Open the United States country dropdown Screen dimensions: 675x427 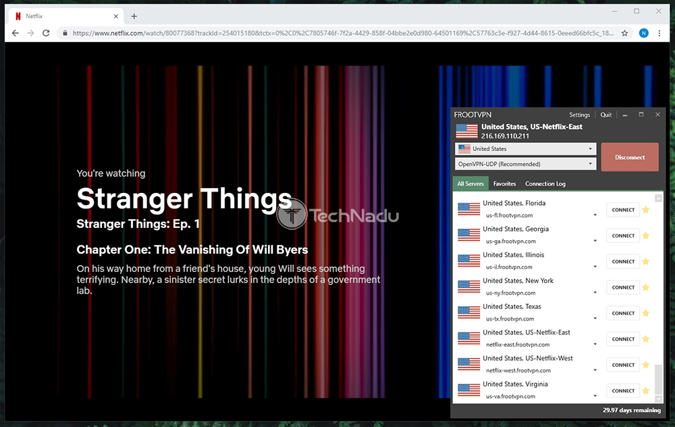(525, 149)
